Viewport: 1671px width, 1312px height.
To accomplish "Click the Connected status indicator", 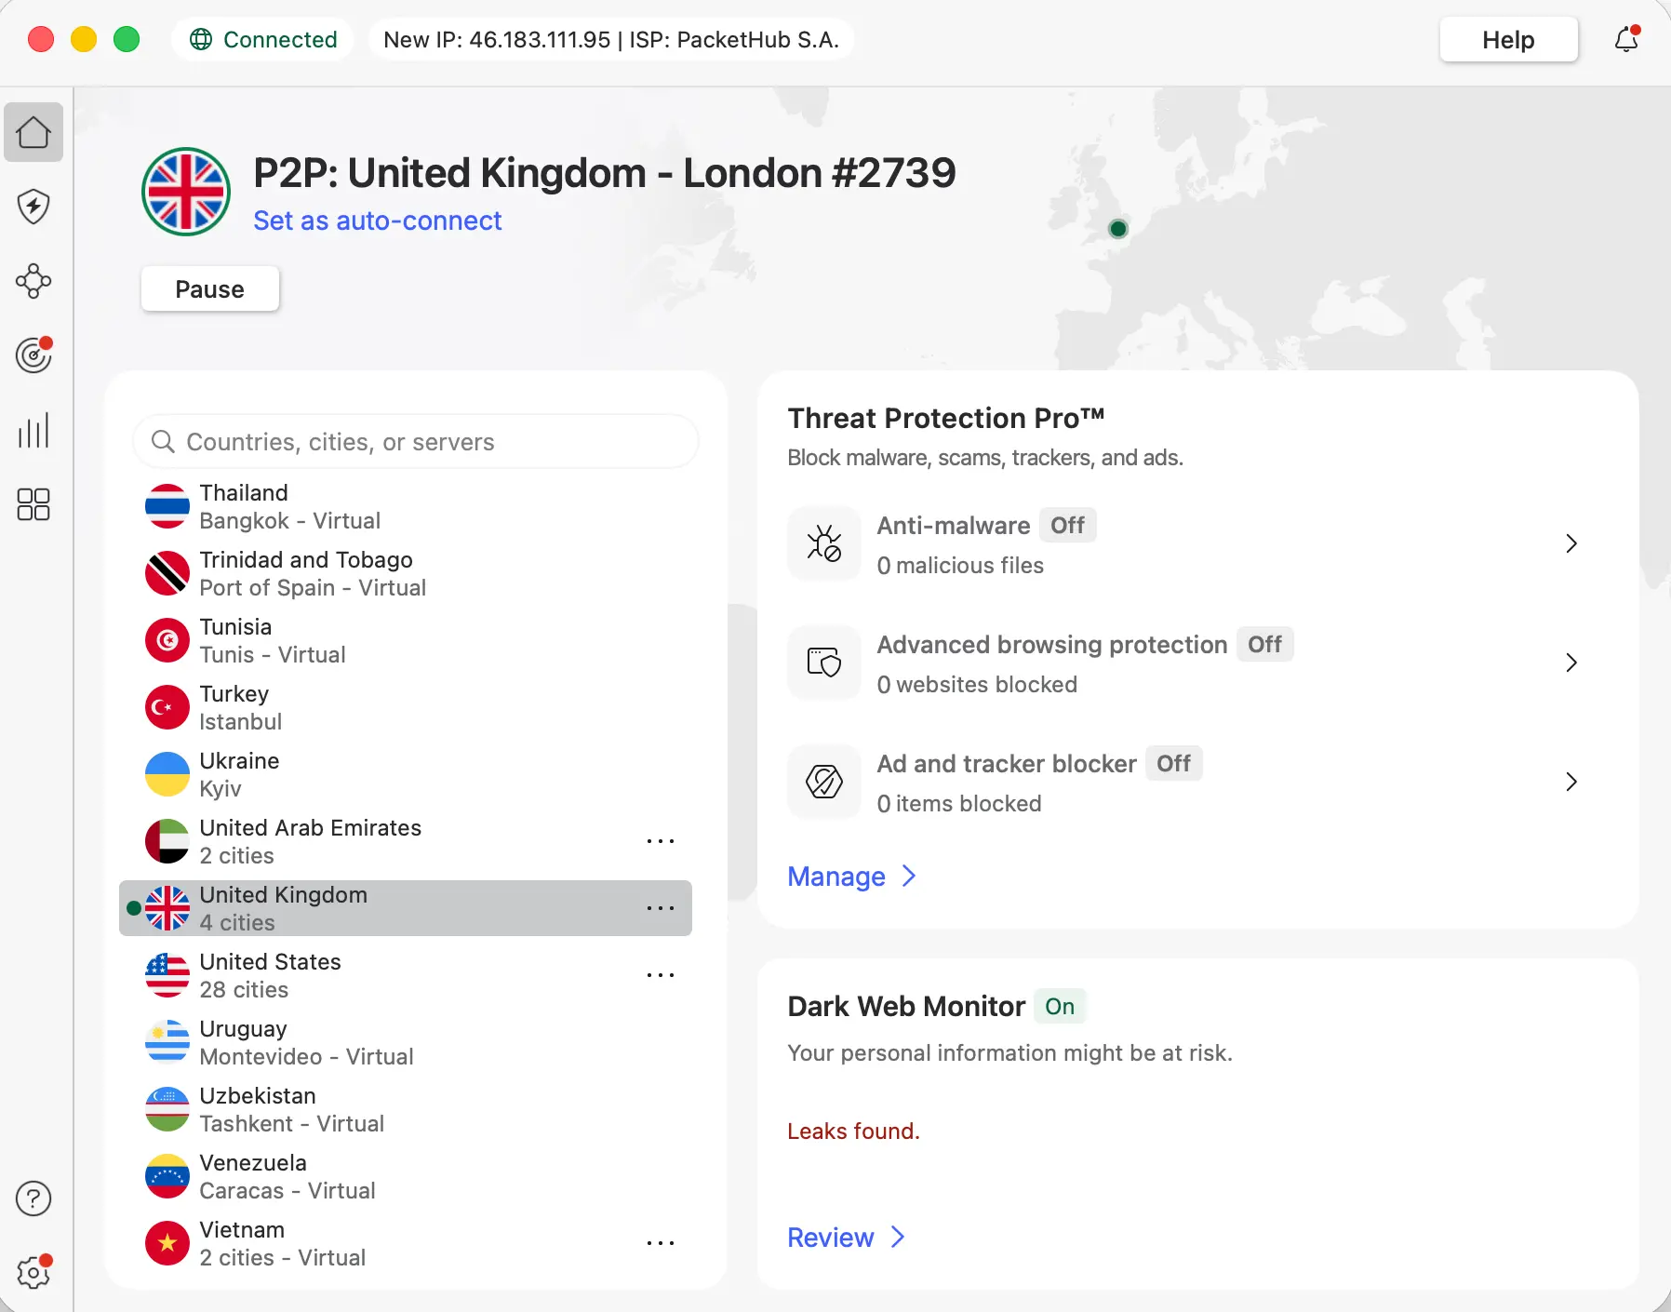I will pos(261,39).
